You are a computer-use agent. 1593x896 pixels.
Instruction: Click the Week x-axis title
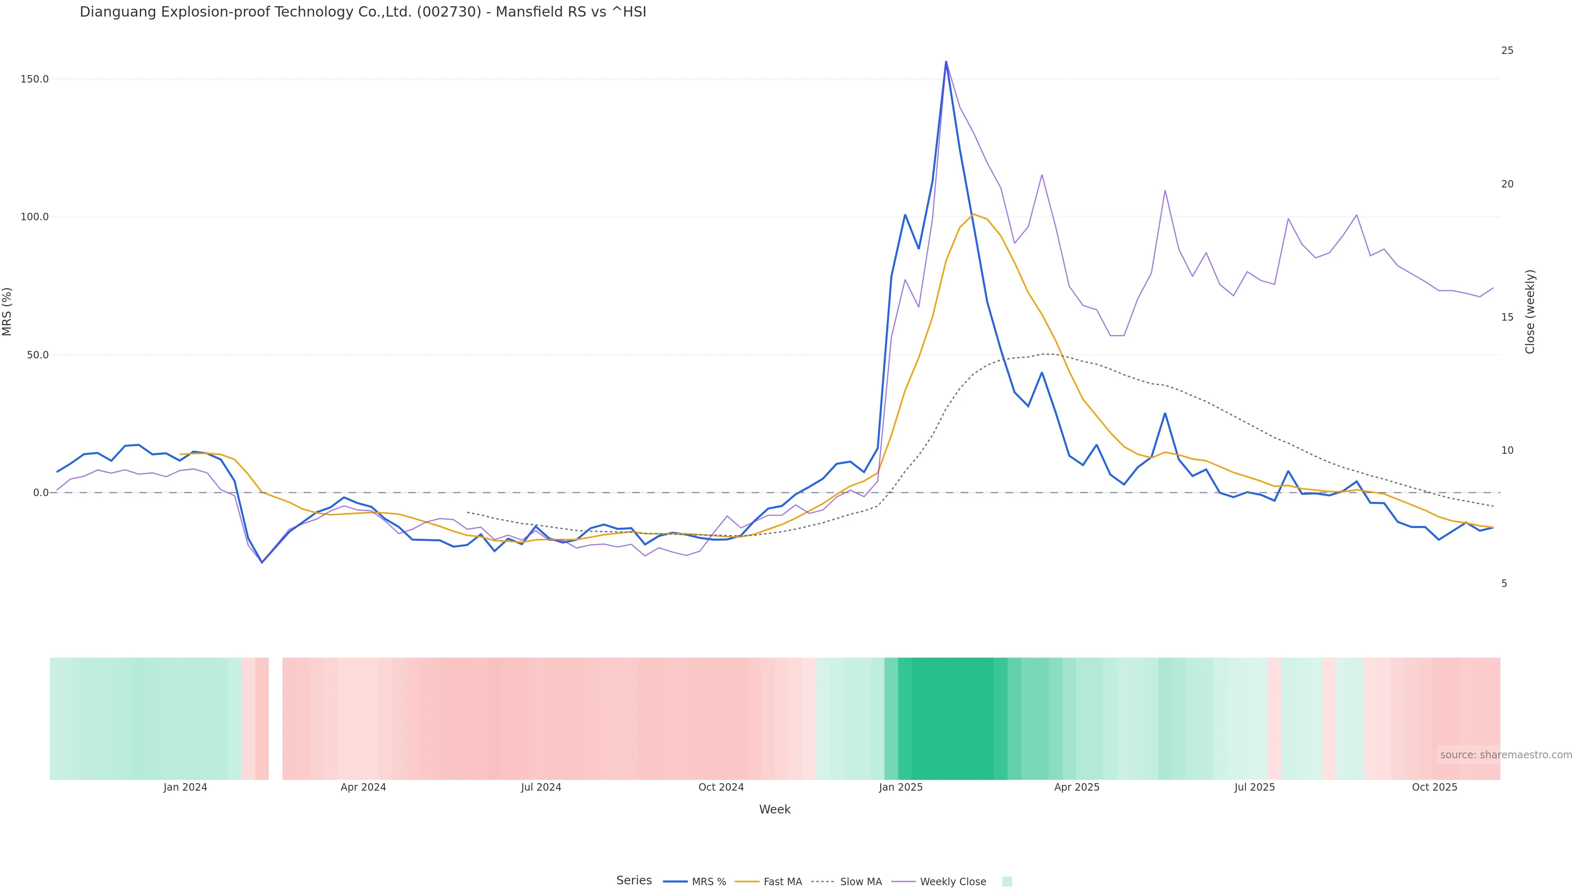775,809
